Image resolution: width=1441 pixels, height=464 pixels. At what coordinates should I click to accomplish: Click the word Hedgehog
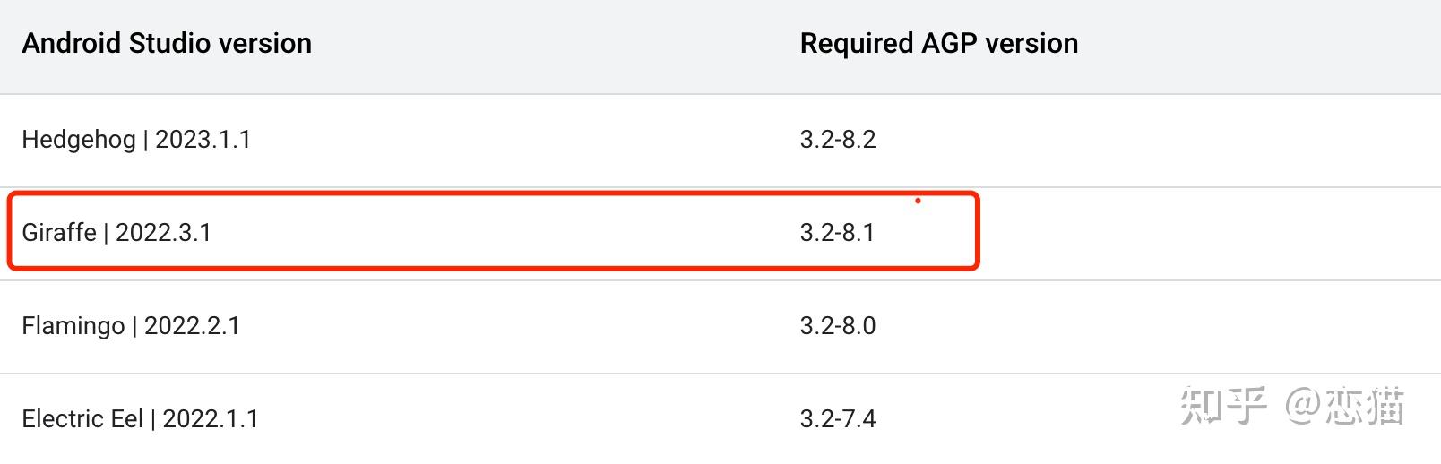(x=79, y=140)
